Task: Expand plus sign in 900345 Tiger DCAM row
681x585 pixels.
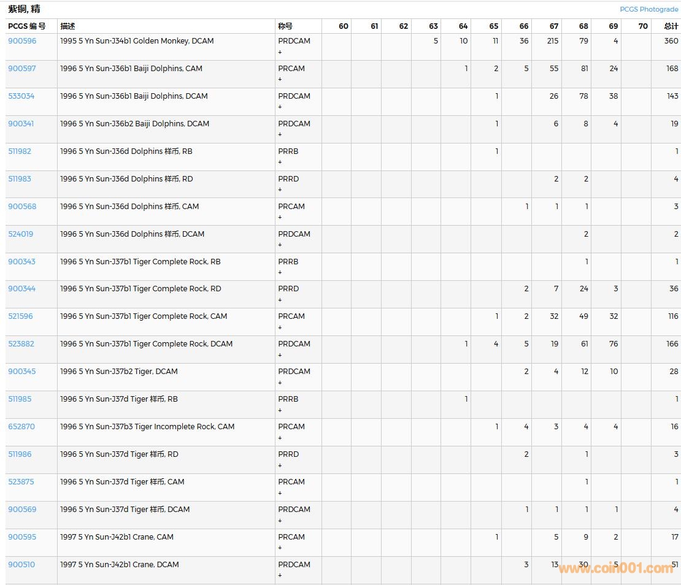Action: (280, 383)
